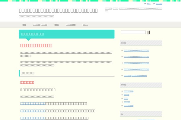Open the second link in the lower sidebar list
181x120 pixels.
(x=126, y=95)
